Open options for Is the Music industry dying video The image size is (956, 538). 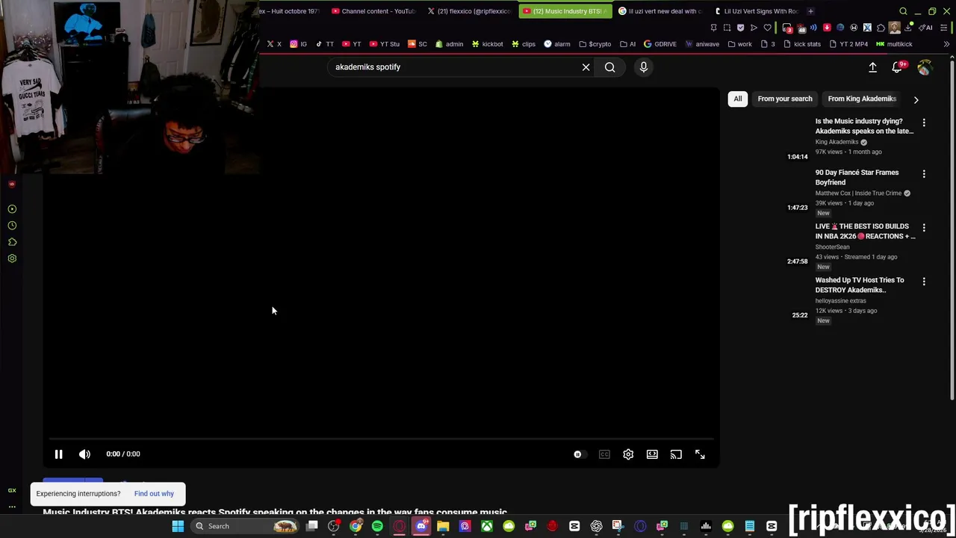[x=924, y=123]
